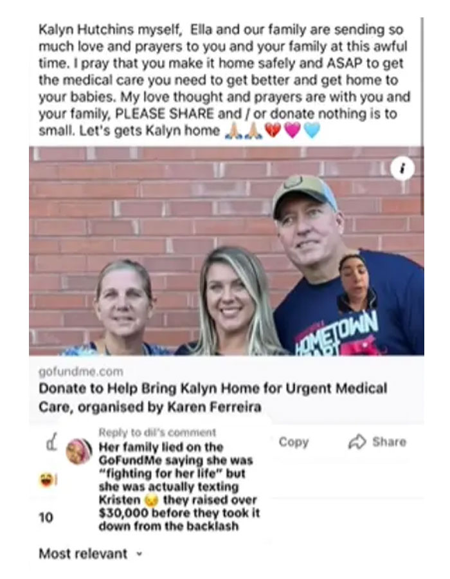
Task: Select the Copy menu option
Action: 293,442
